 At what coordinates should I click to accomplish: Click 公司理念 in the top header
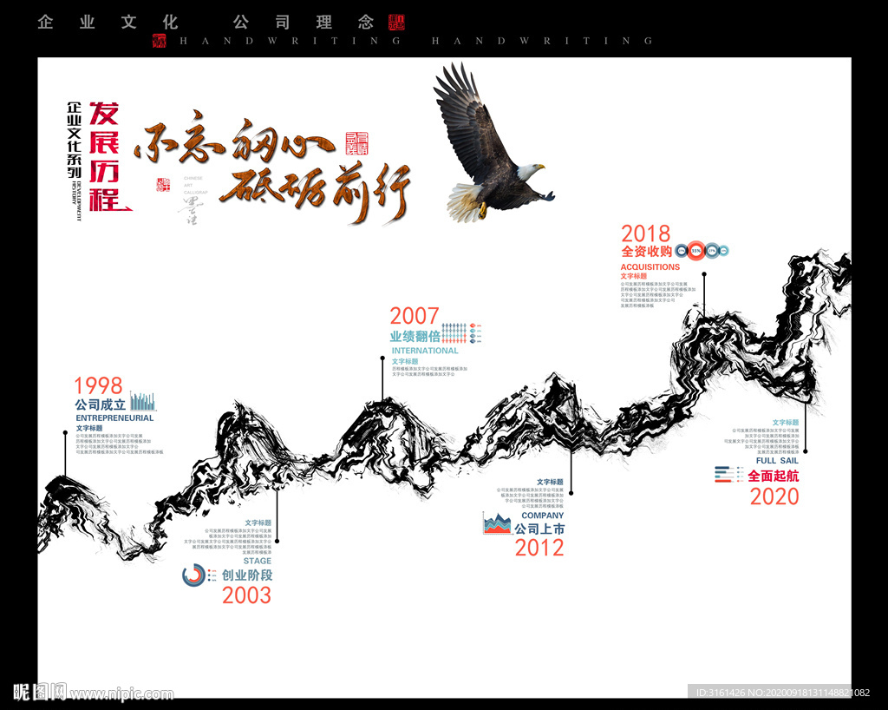303,22
